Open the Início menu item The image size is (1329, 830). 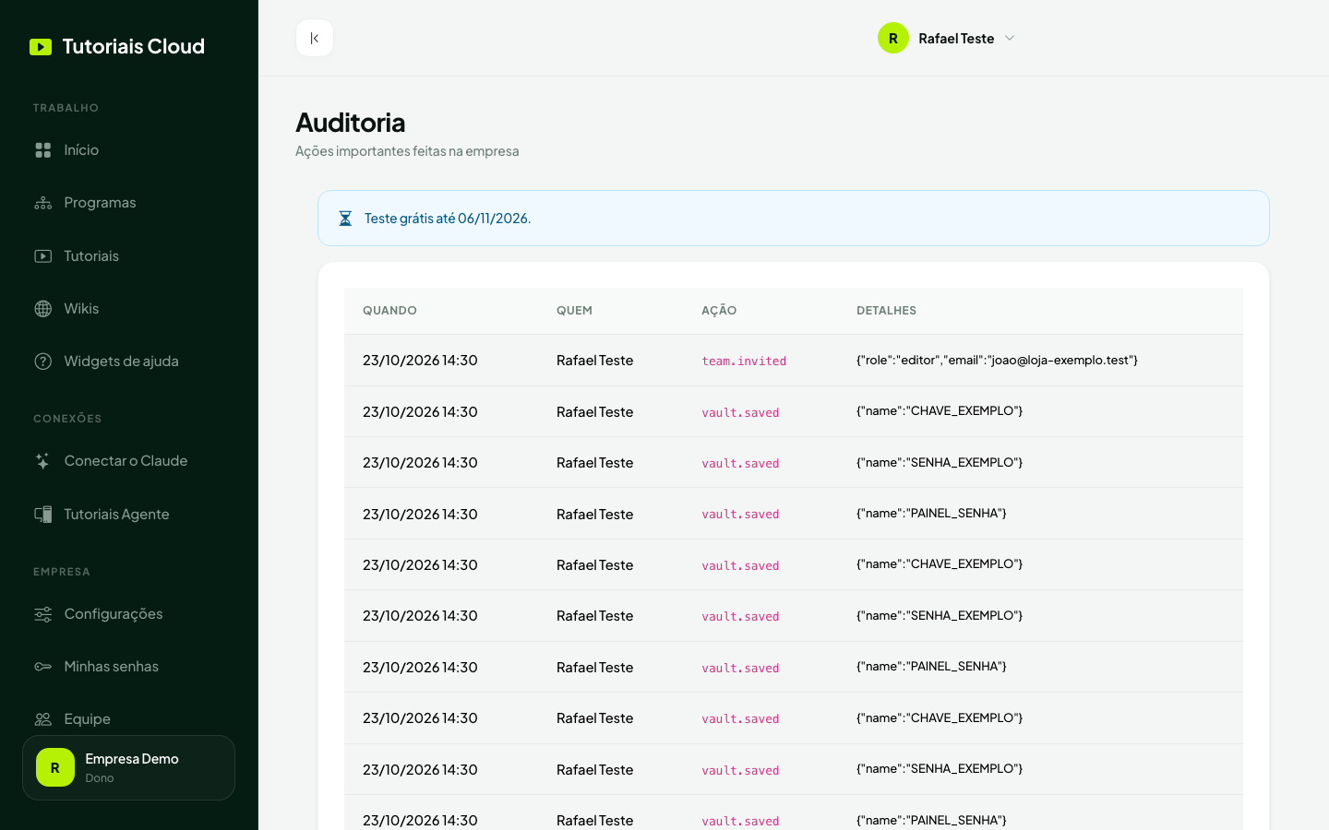[x=129, y=150]
